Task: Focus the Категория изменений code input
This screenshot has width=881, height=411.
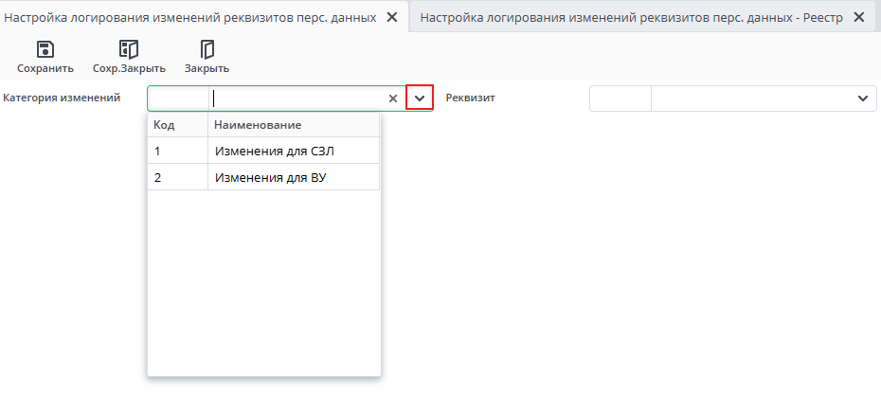Action: (179, 98)
